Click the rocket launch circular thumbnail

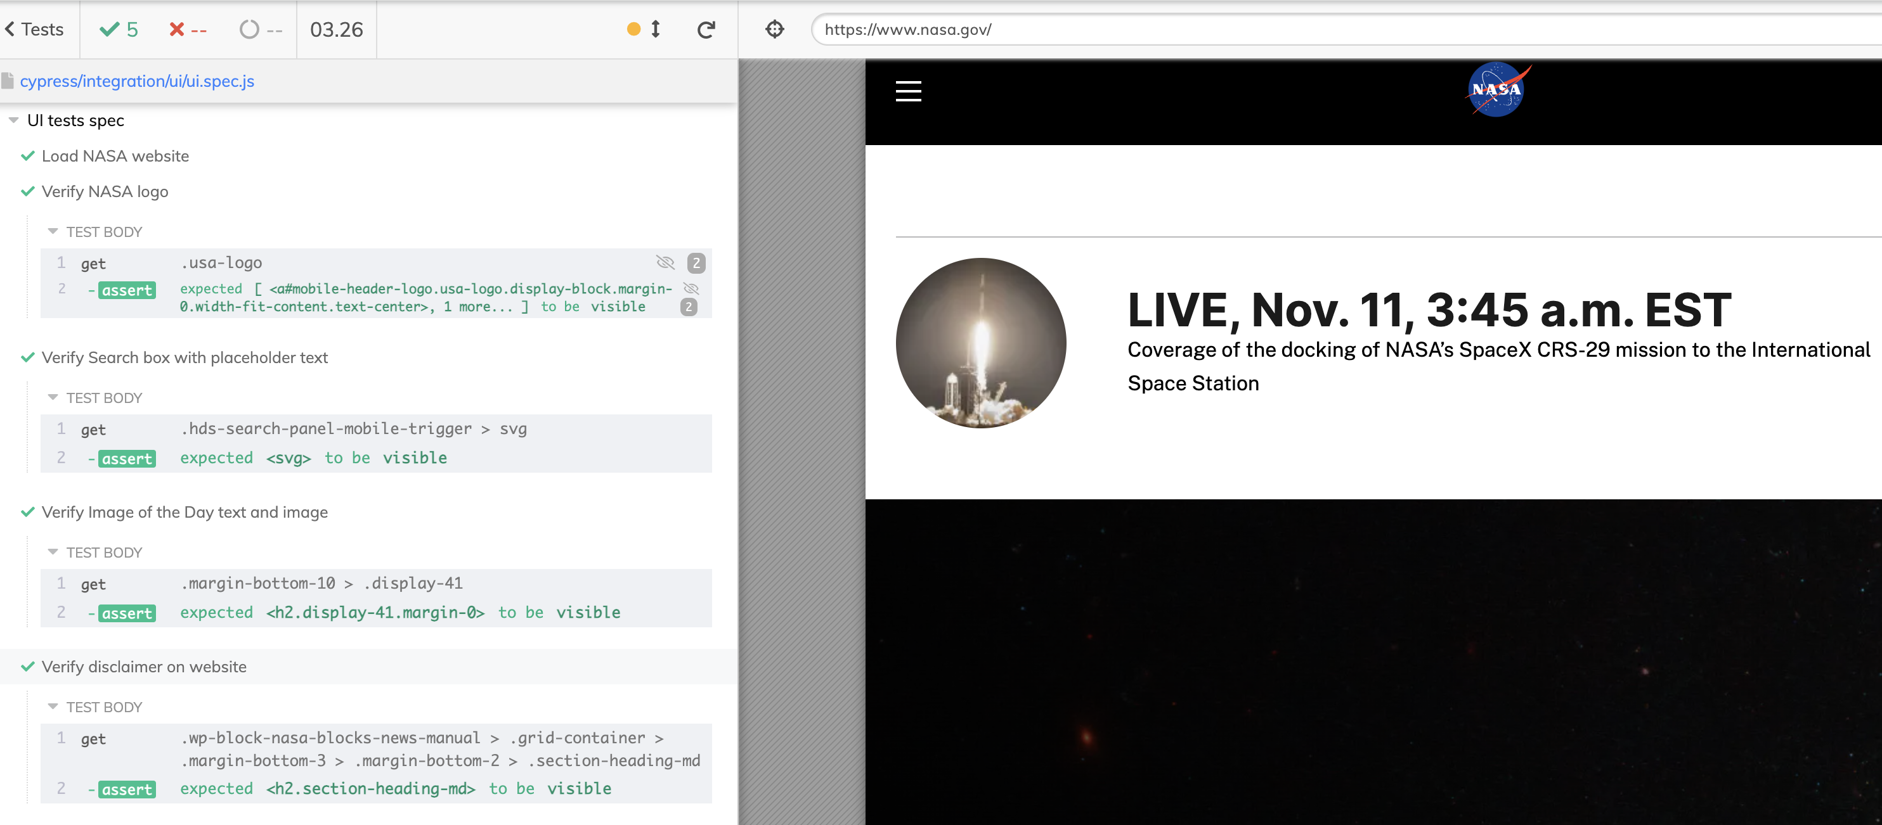pyautogui.click(x=980, y=343)
